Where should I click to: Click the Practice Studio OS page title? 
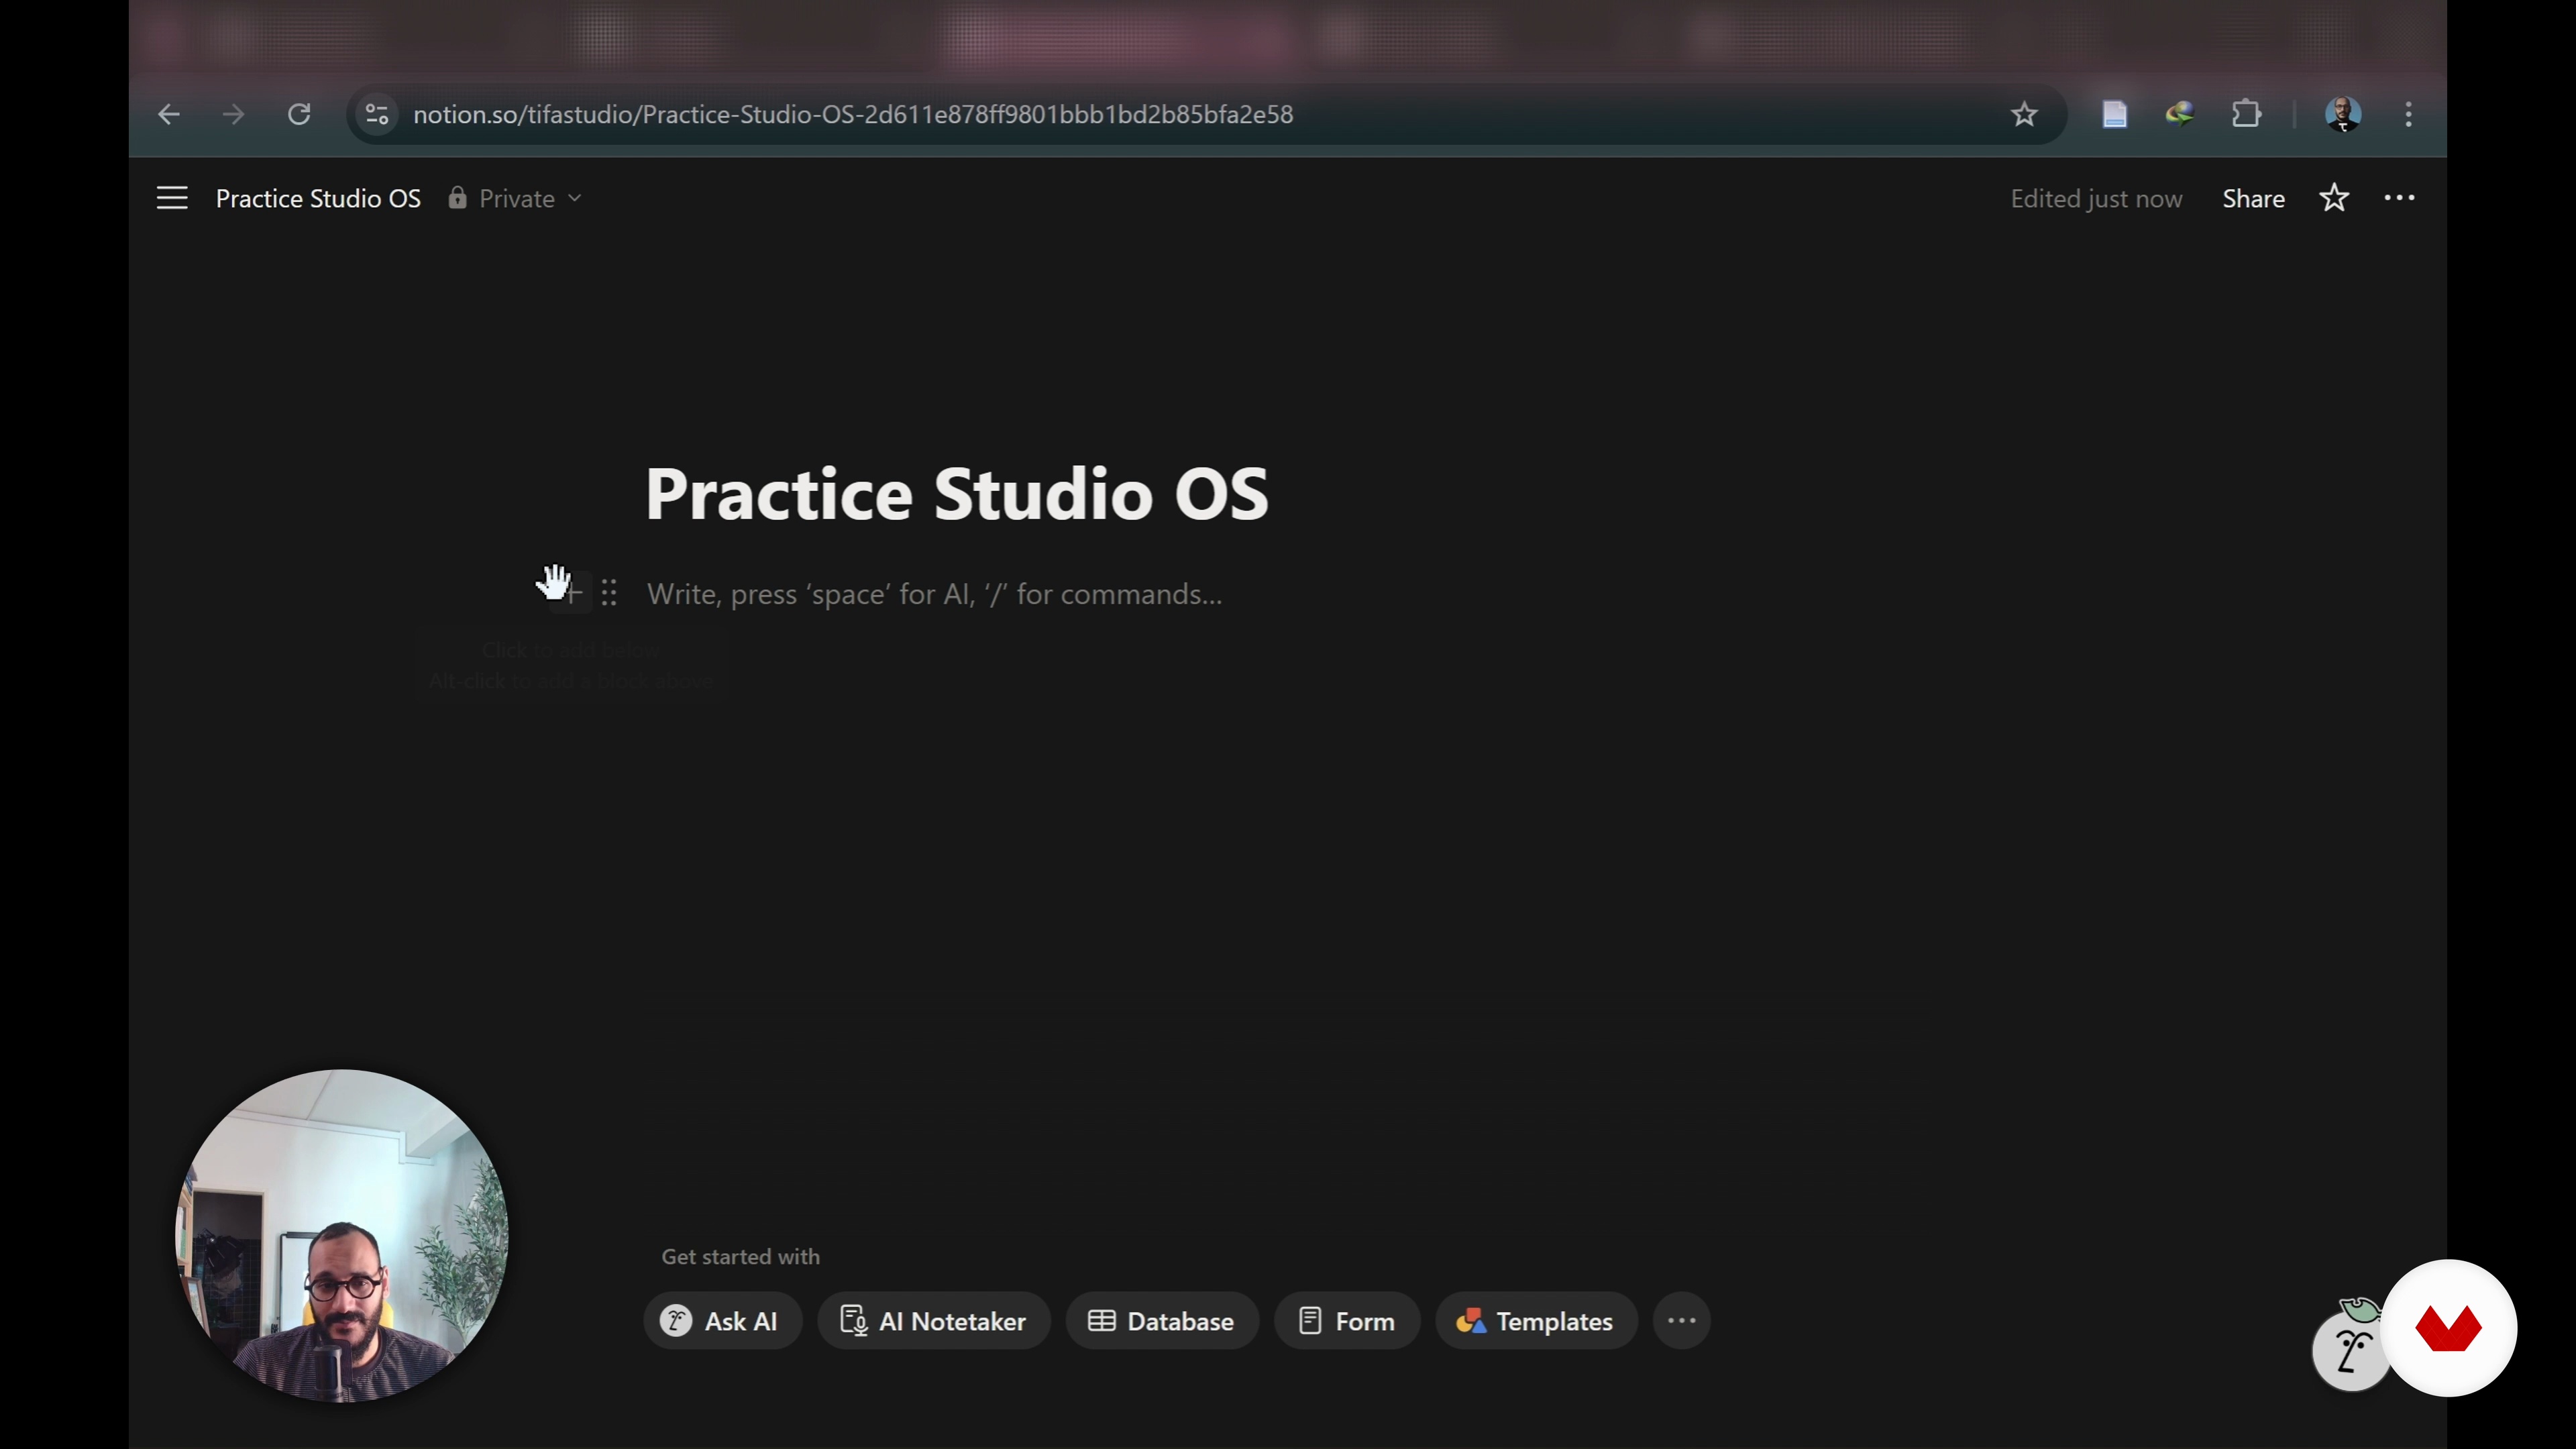click(957, 494)
